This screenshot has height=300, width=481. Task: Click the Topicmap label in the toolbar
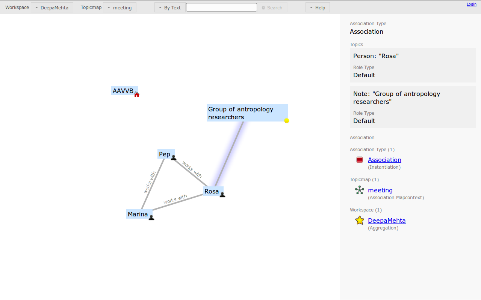click(x=91, y=7)
